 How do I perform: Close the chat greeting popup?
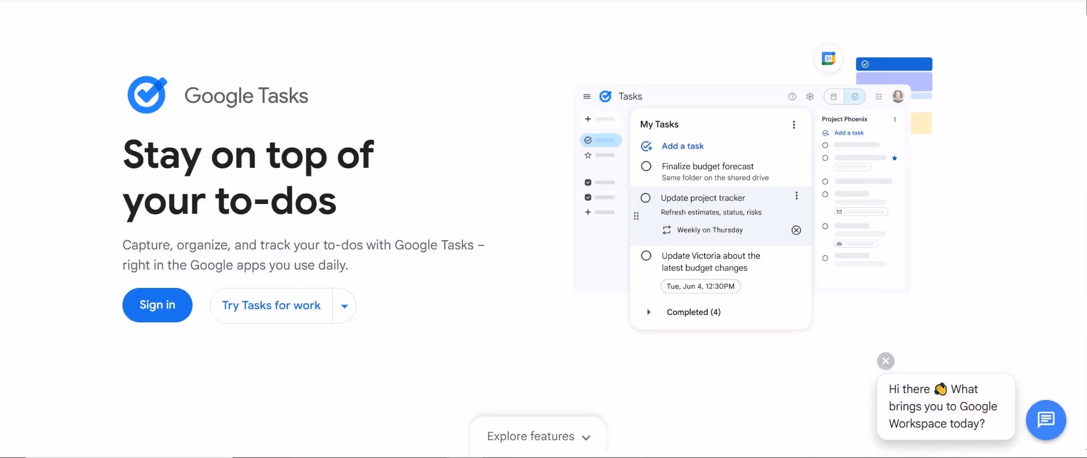[886, 361]
